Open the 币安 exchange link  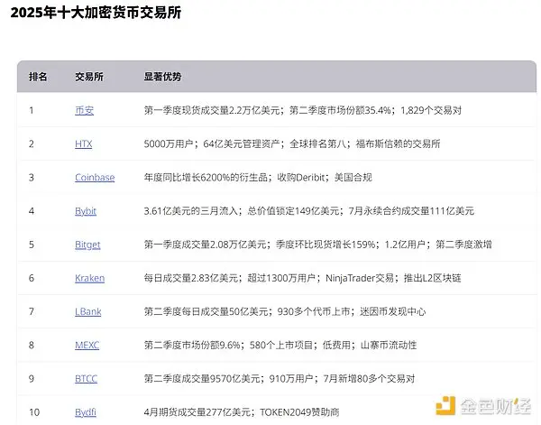(x=84, y=110)
